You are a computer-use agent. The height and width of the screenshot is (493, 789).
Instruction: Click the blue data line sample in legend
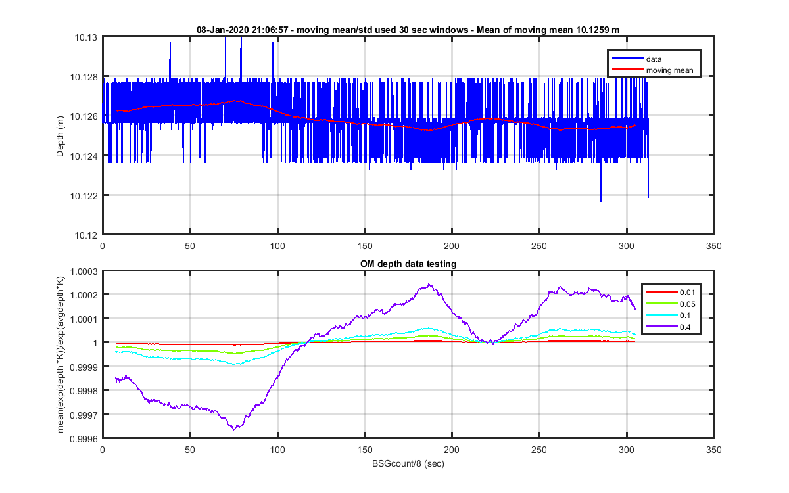[x=627, y=59]
